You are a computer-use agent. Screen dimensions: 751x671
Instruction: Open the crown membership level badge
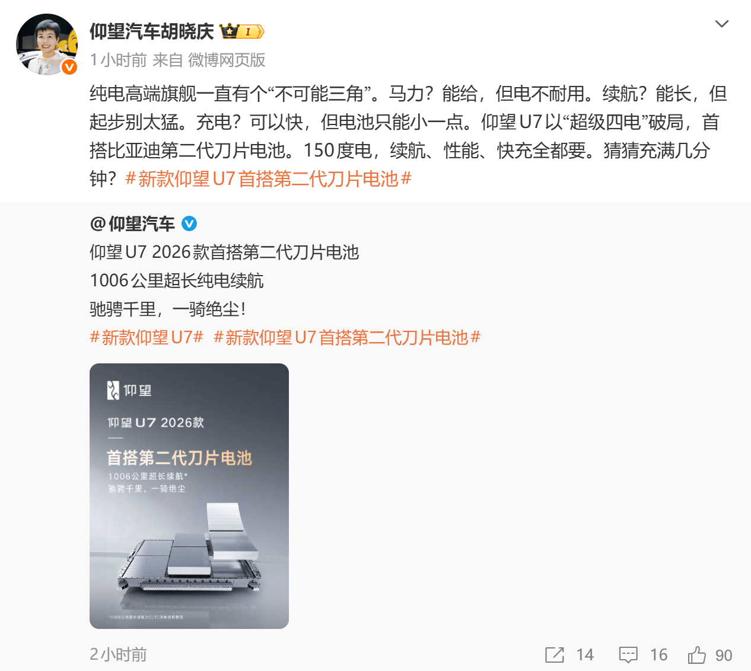[x=242, y=31]
